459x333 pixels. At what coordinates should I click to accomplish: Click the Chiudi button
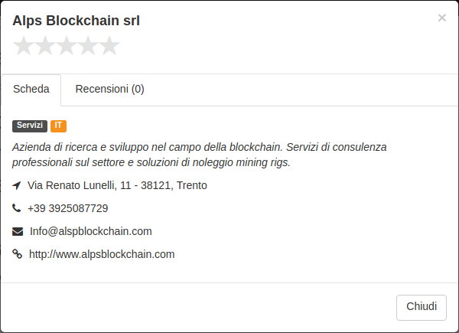pos(422,307)
